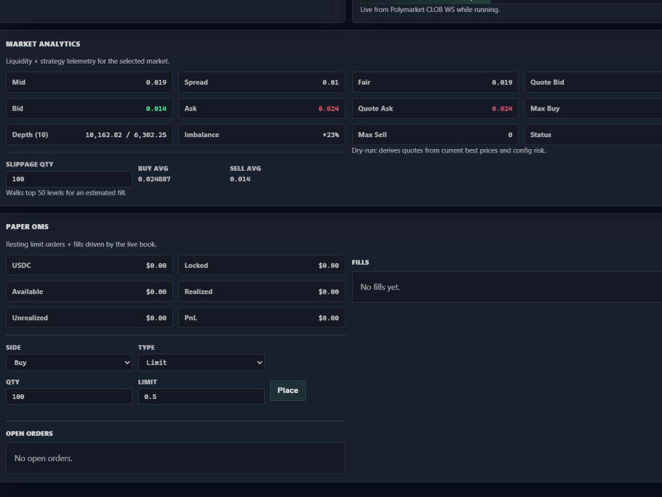The height and width of the screenshot is (497, 662).
Task: Focus the Slippage Qty input field
Action: [x=69, y=179]
